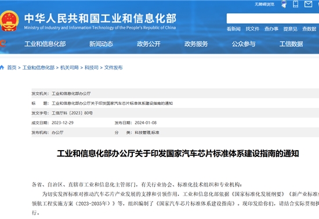Open 文件发布 breadcrumb link
The width and height of the screenshot is (319, 219).
click(113, 68)
